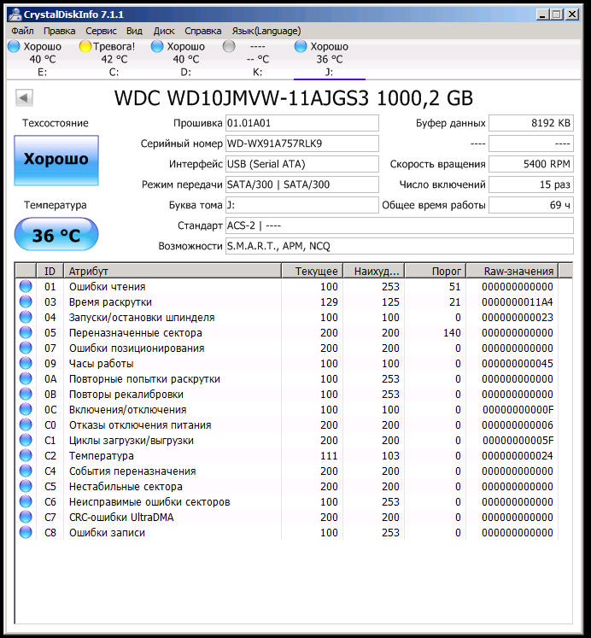Sort by Атрибут column header

173,271
